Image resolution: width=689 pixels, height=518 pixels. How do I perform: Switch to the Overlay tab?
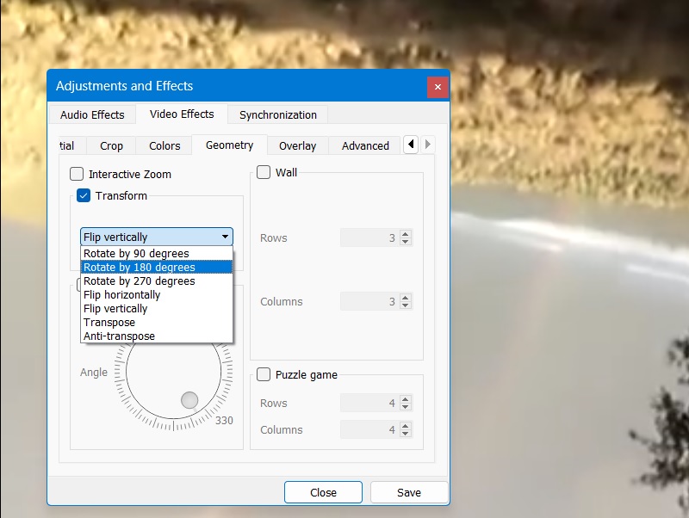coord(296,145)
